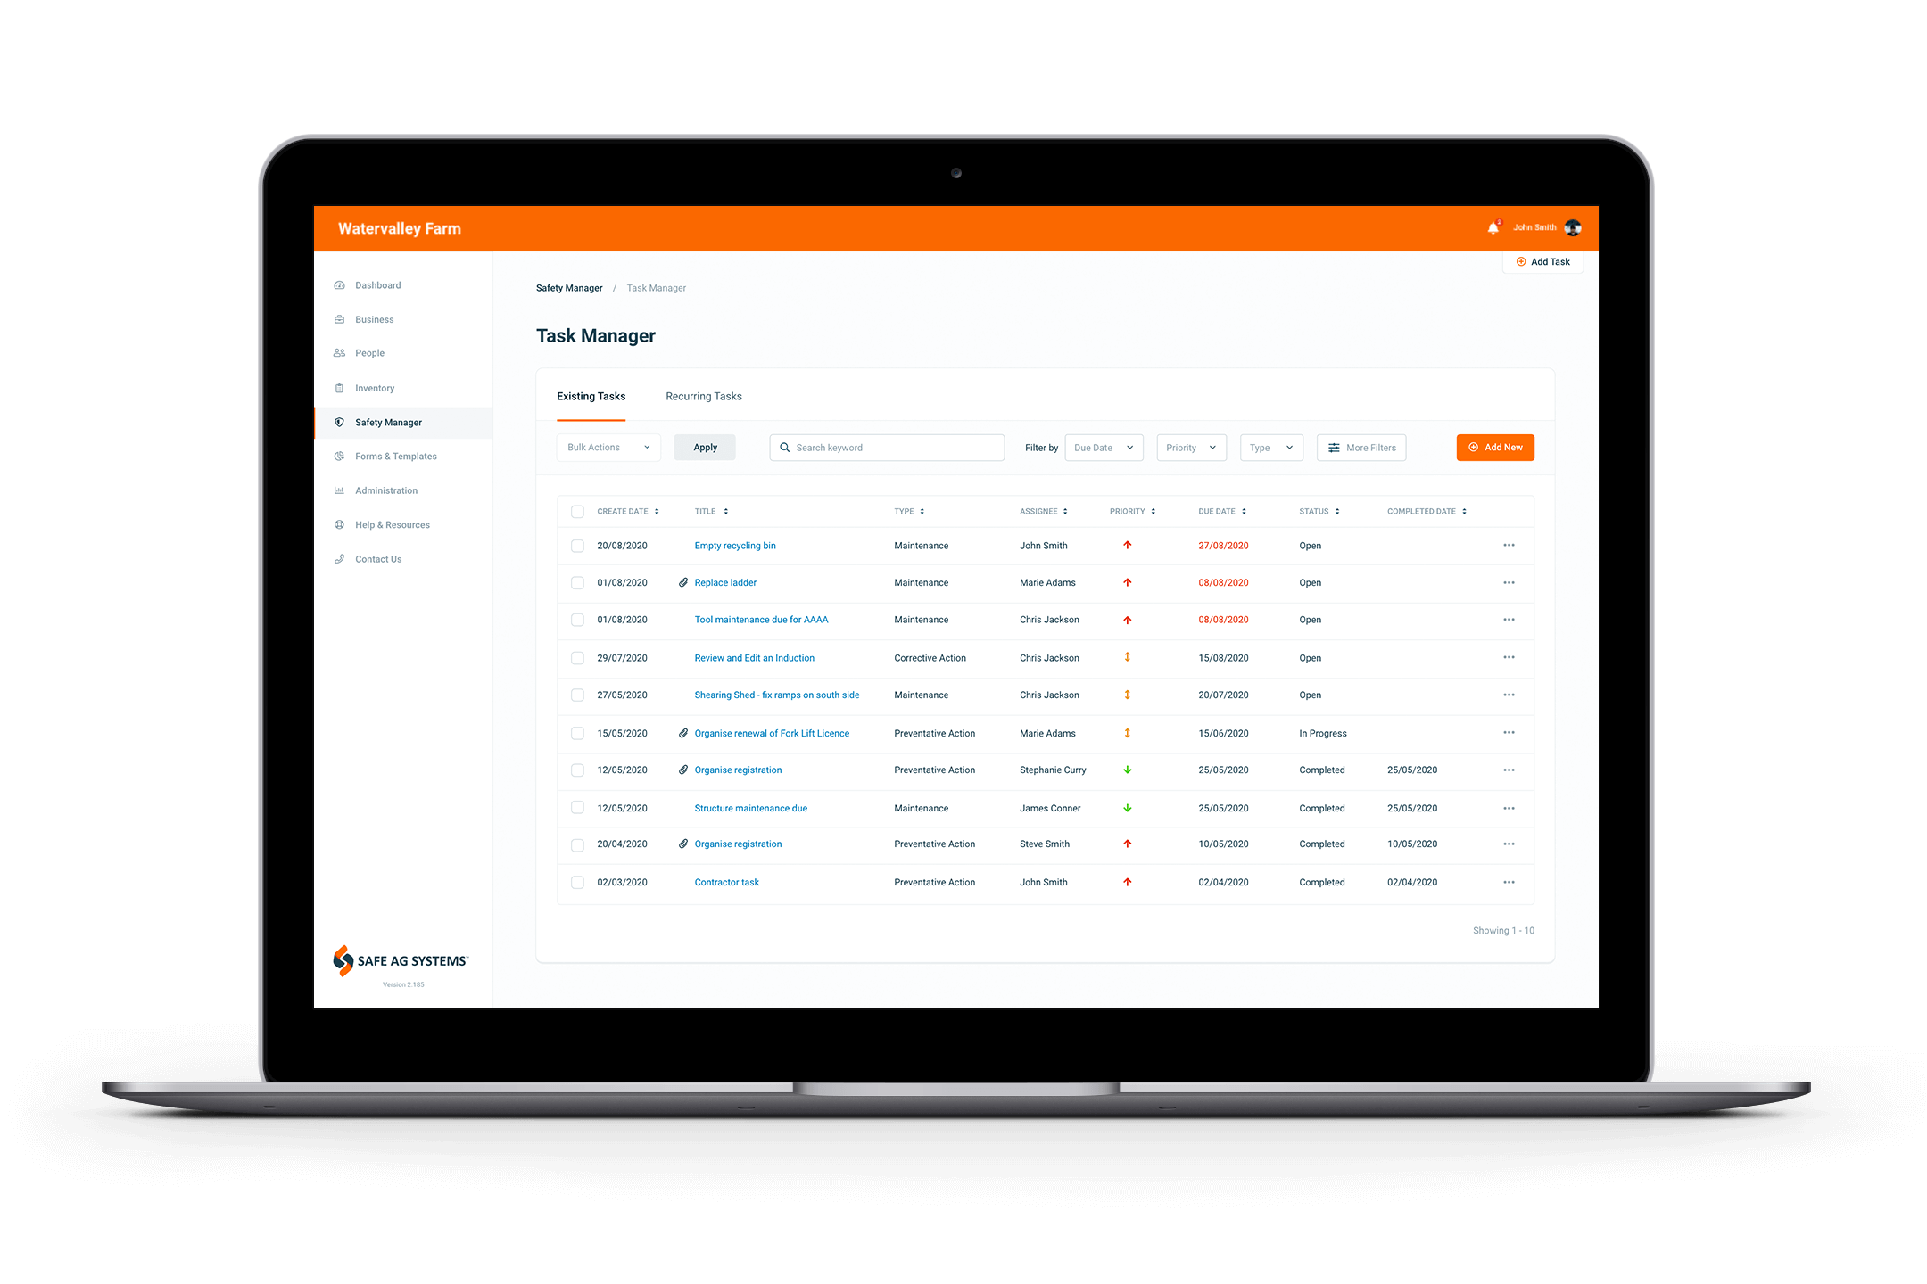
Task: Click the People sidebar icon
Action: pos(340,354)
